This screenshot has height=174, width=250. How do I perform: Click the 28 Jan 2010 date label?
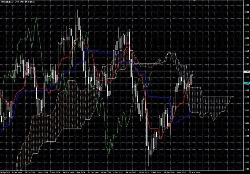pyautogui.click(x=144, y=172)
